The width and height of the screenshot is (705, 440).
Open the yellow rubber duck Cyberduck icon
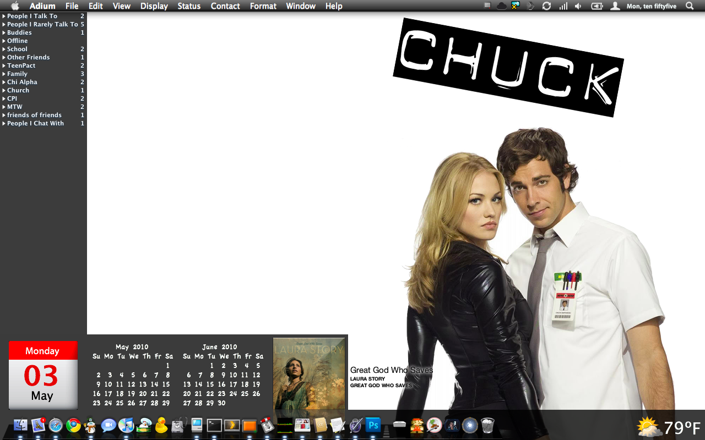tap(161, 425)
